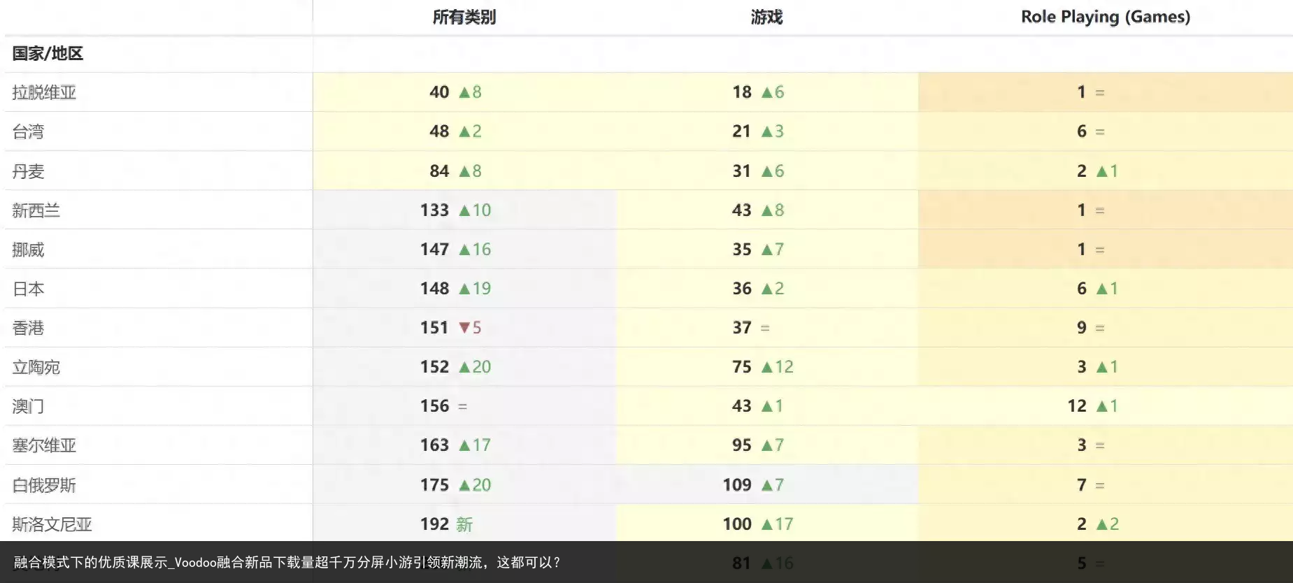Click rank 109 in 白俄罗斯 游戏 cell
Image resolution: width=1293 pixels, height=583 pixels.
737,485
